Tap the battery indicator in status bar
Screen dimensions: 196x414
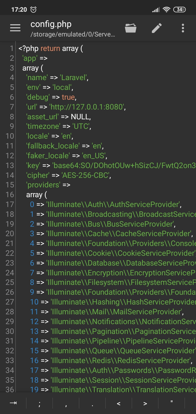coord(179,10)
